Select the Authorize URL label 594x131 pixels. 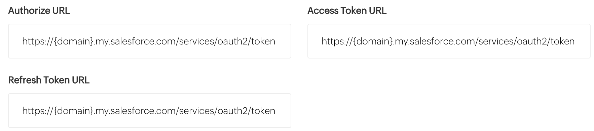(x=39, y=11)
